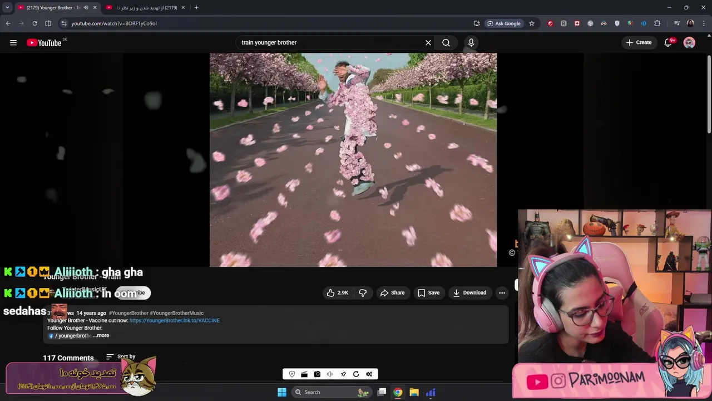Open the Windows Start menu
This screenshot has height=401, width=712.
(x=282, y=392)
